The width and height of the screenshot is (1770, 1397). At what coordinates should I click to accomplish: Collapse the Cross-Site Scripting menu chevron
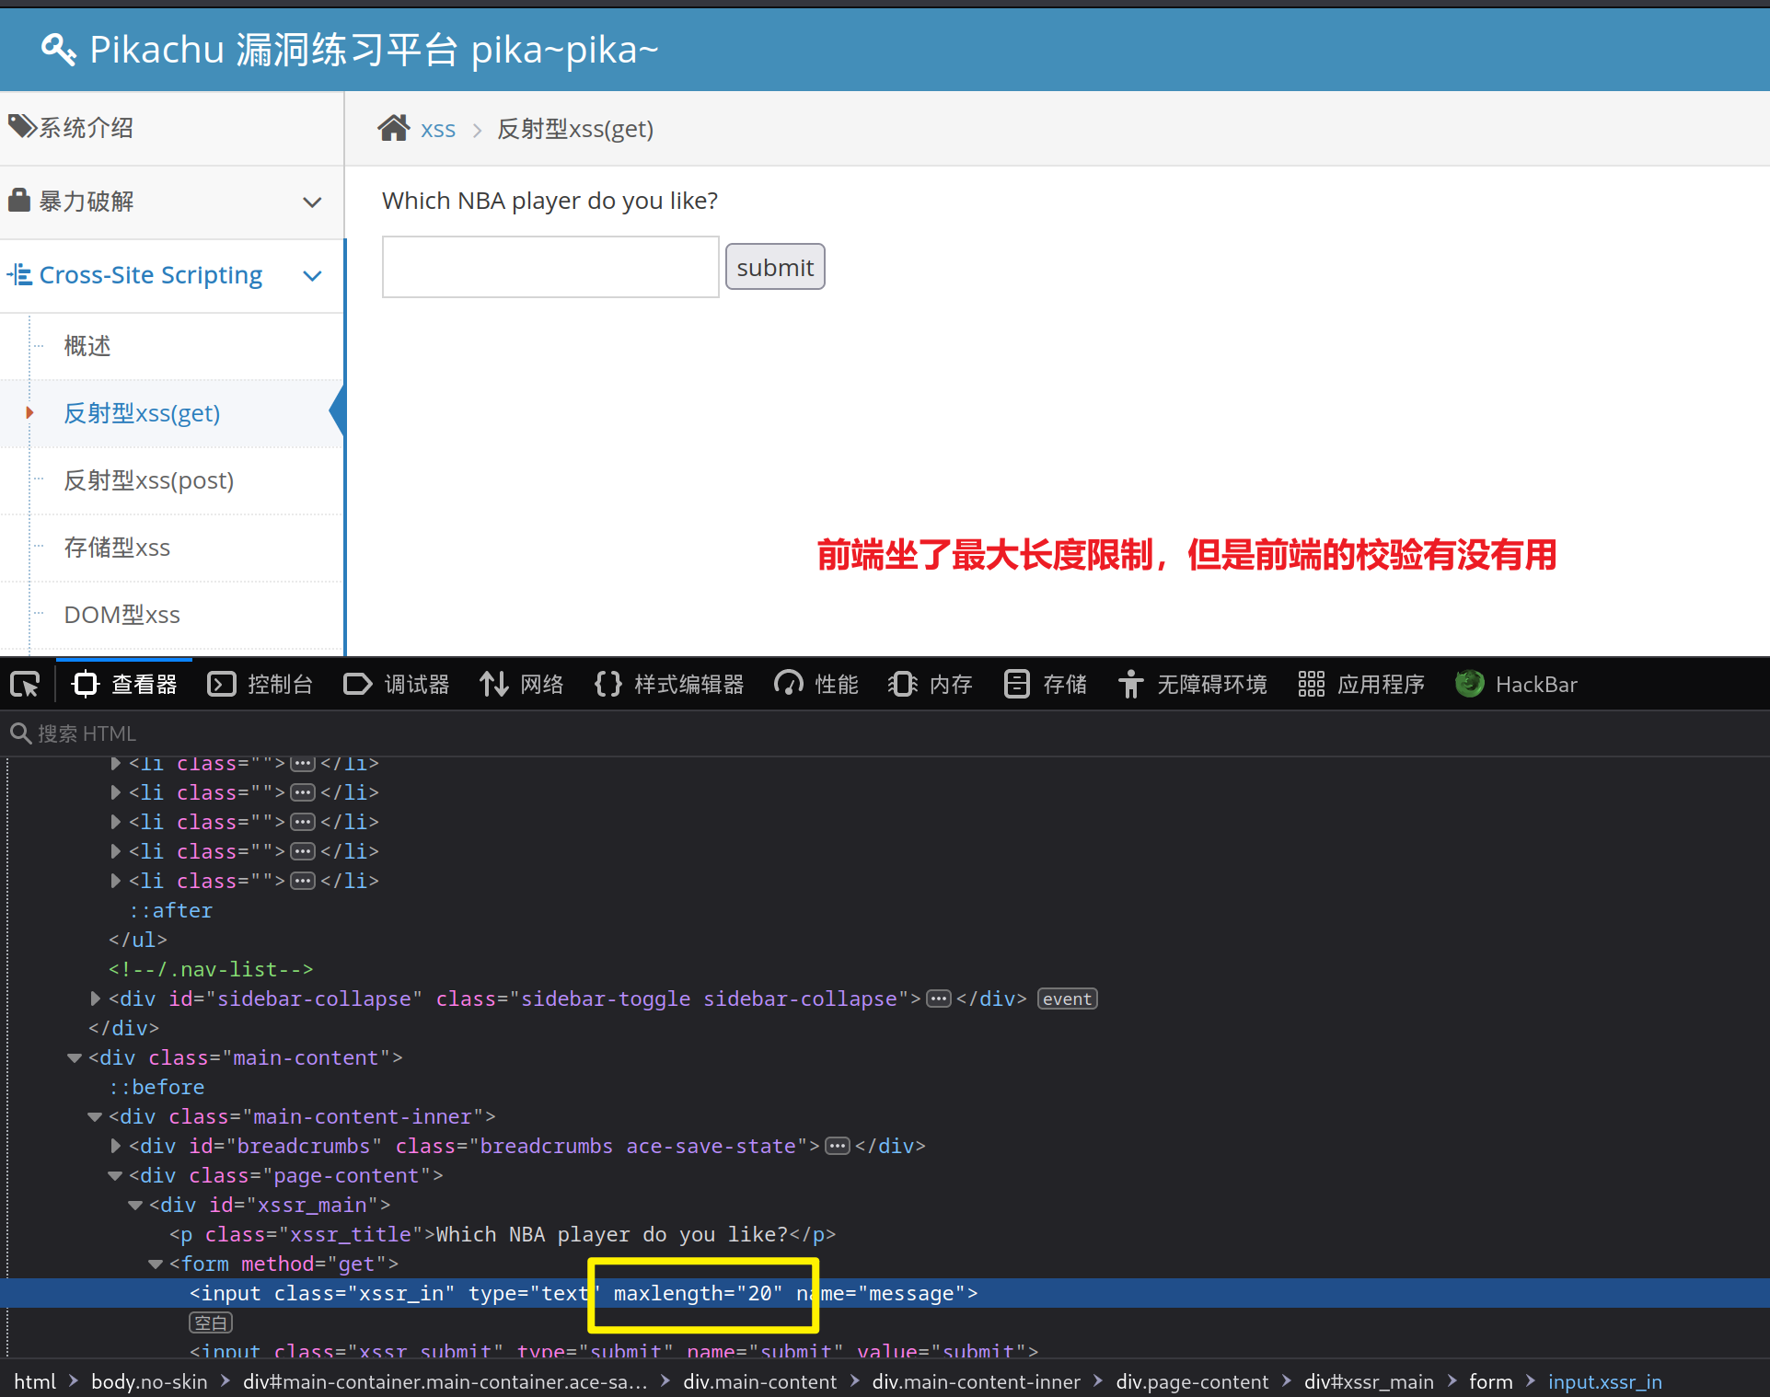[313, 275]
